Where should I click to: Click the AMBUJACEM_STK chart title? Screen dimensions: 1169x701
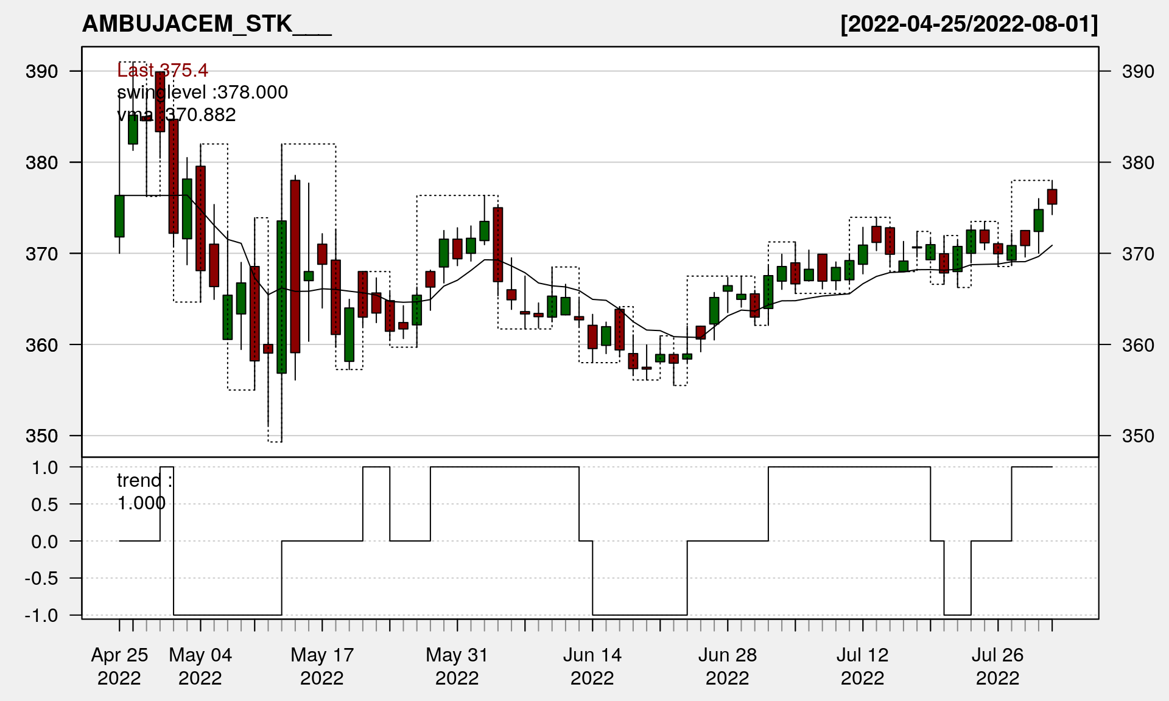[206, 24]
